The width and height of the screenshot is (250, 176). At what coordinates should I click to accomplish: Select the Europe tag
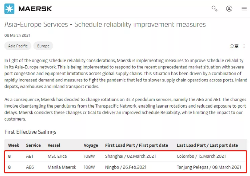[x=43, y=46]
